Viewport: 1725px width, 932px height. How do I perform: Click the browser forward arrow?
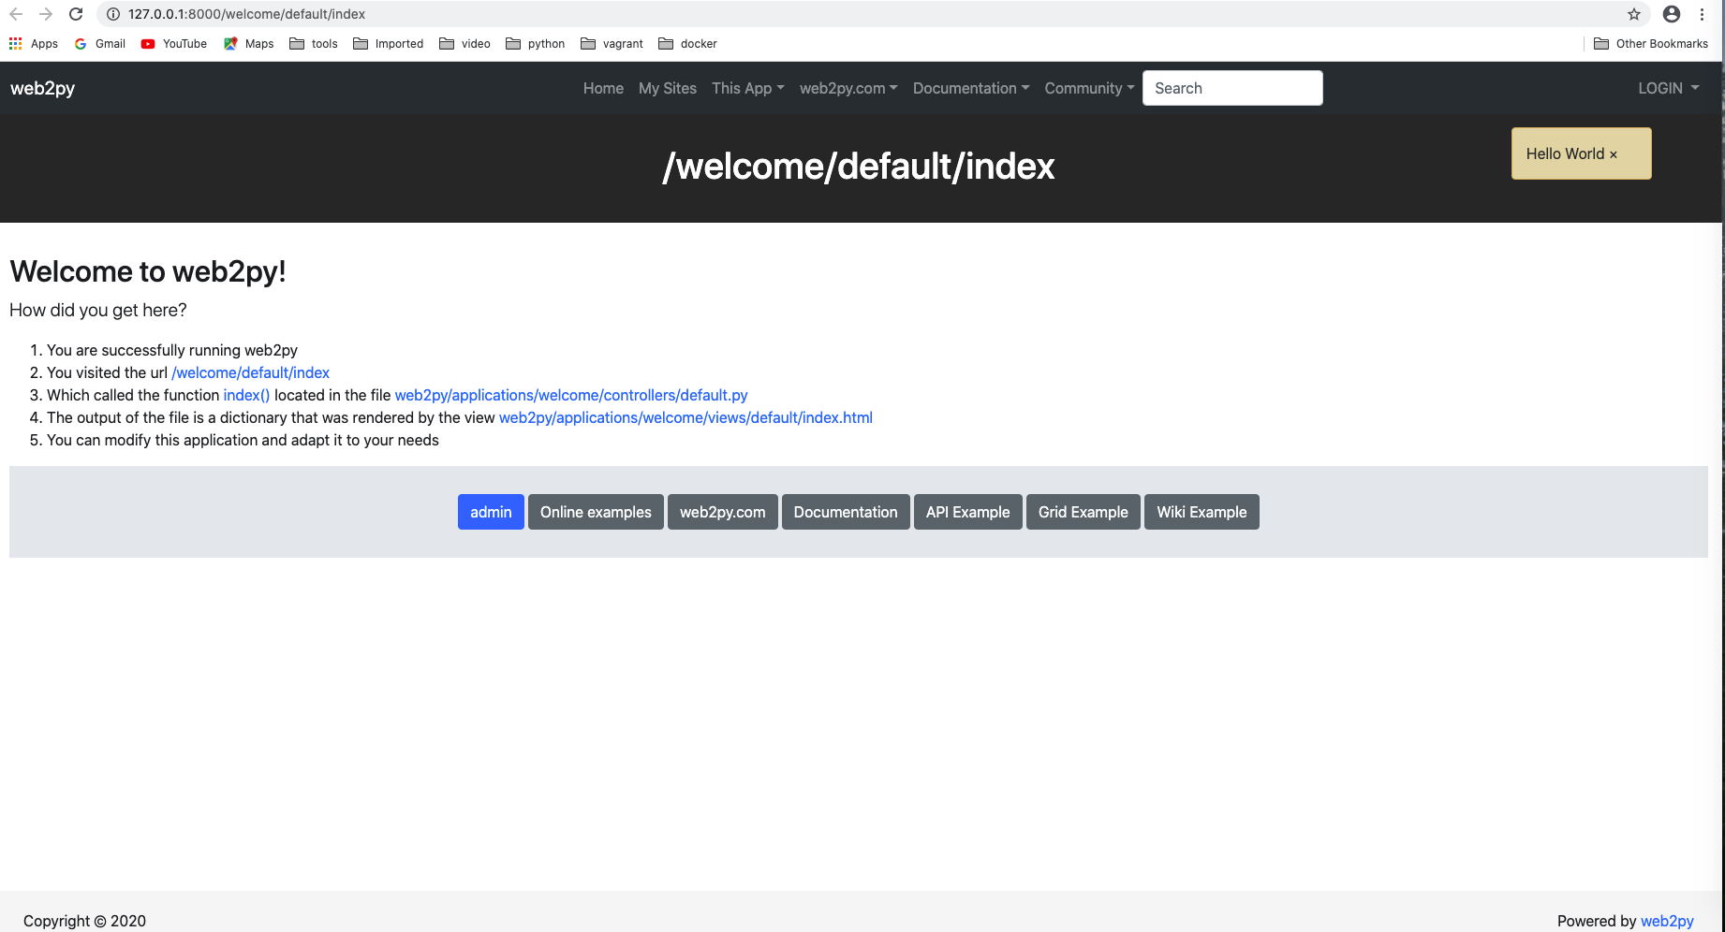[x=46, y=14]
